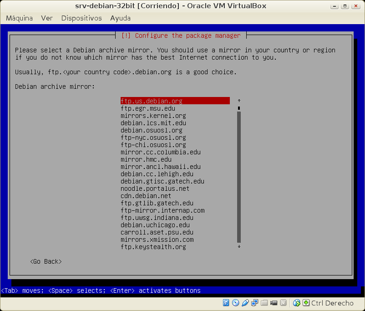
Task: Click the CPU virtualization chip status icon
Action: click(x=283, y=303)
